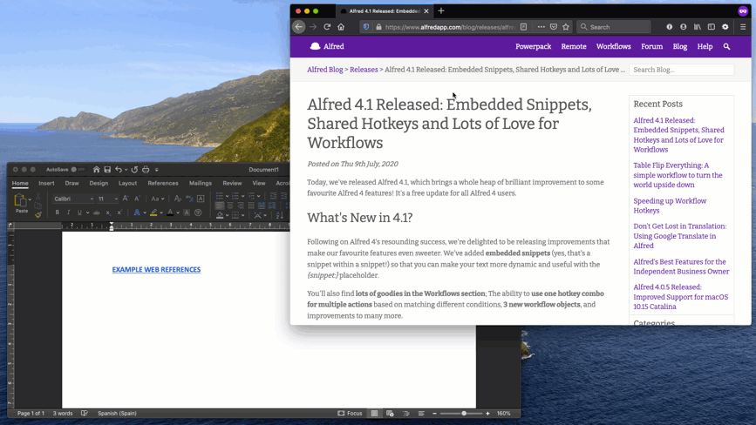Image resolution: width=756 pixels, height=425 pixels.
Task: Click the Alfred site search magnifier
Action: 726,47
